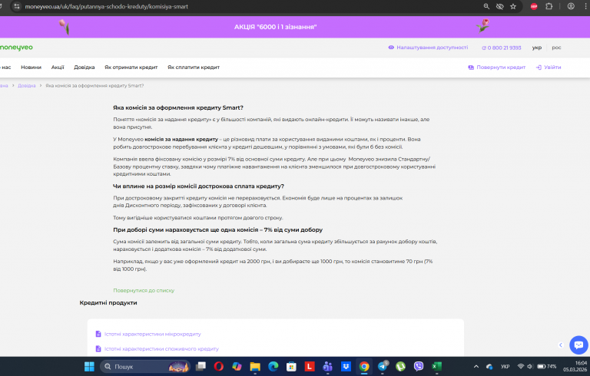Screen dimensions: 590x376
Task: Launch Opera browser from the taskbar
Action: 219,367
